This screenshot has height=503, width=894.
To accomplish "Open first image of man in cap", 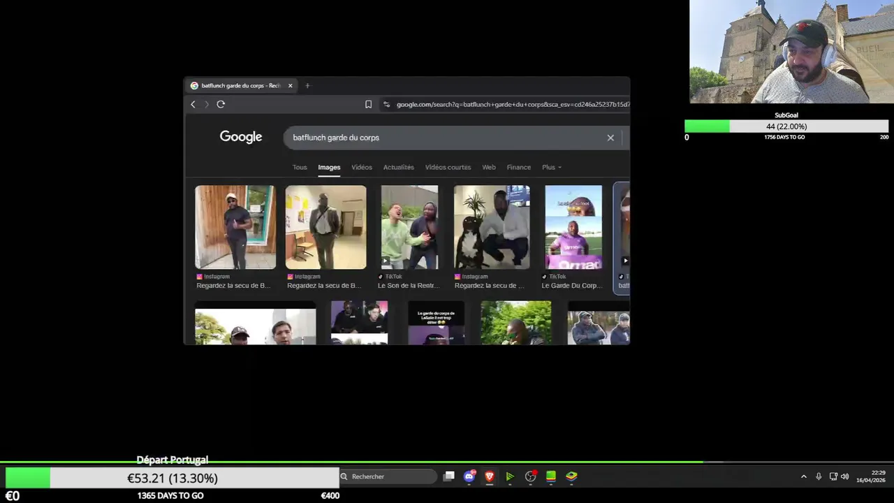I will tap(235, 227).
